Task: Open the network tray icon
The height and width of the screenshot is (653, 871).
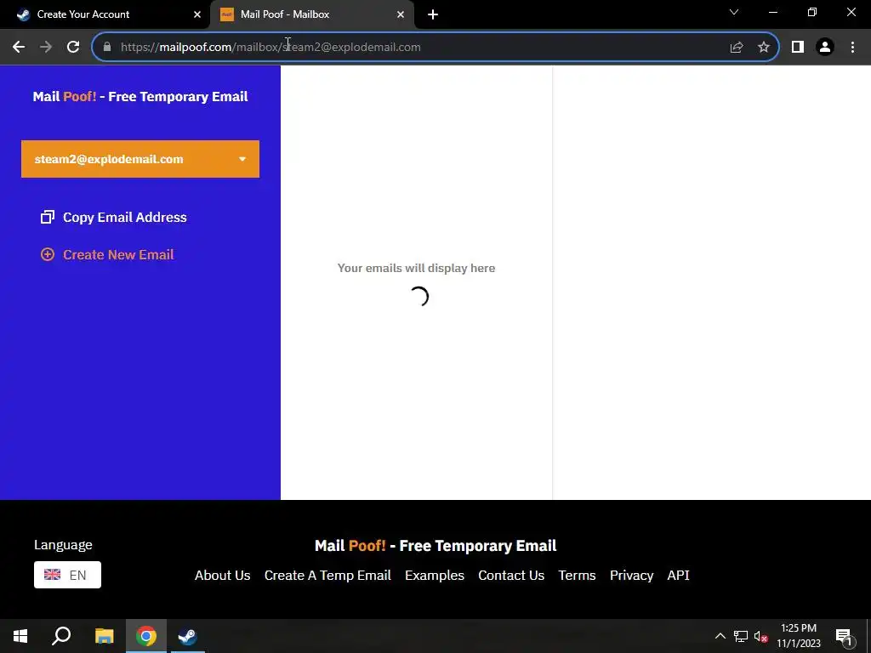Action: coord(741,636)
